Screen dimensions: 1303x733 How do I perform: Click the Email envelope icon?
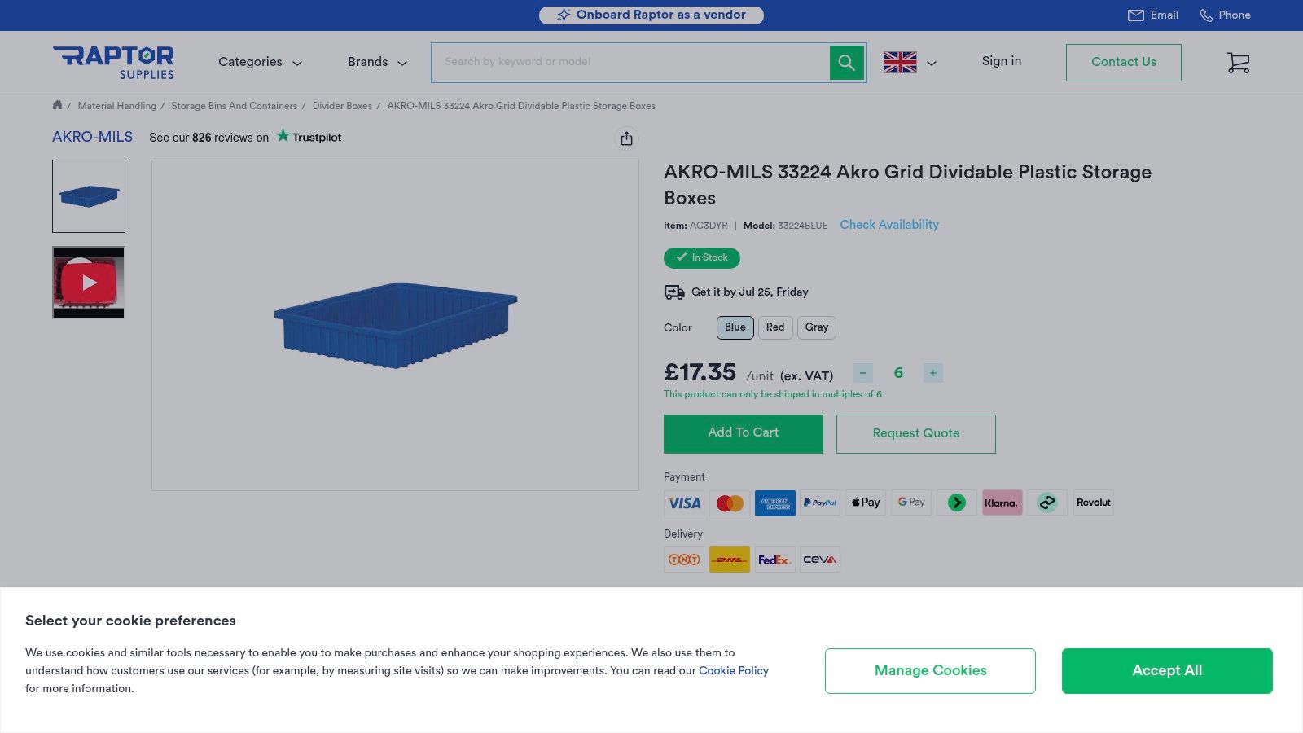(1135, 15)
